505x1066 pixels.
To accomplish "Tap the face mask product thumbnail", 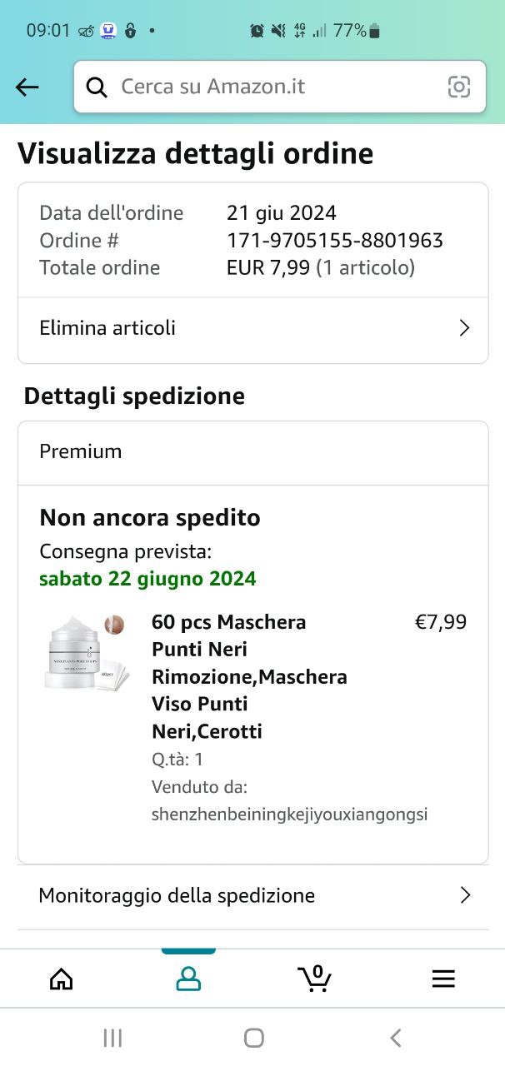I will [87, 653].
